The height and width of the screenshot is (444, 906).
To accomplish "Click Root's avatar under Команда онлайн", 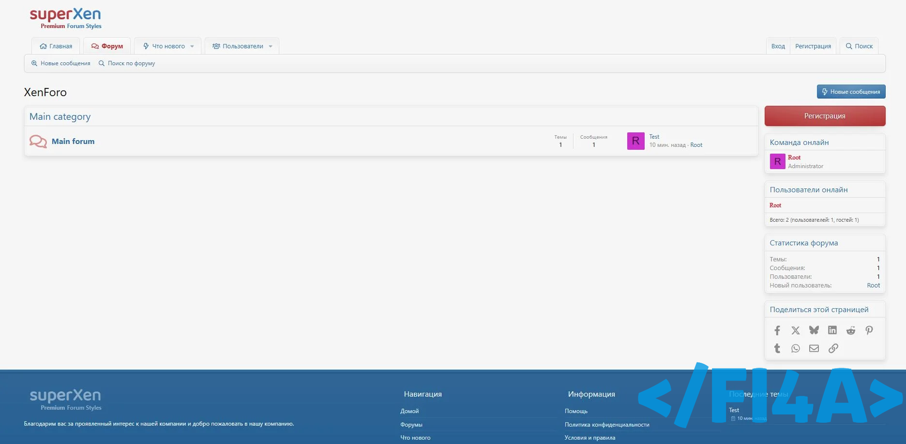I will click(777, 161).
